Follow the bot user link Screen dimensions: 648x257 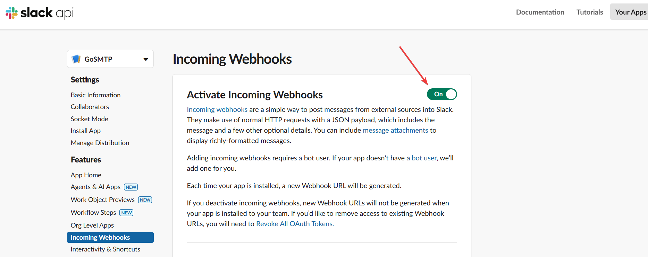point(424,158)
